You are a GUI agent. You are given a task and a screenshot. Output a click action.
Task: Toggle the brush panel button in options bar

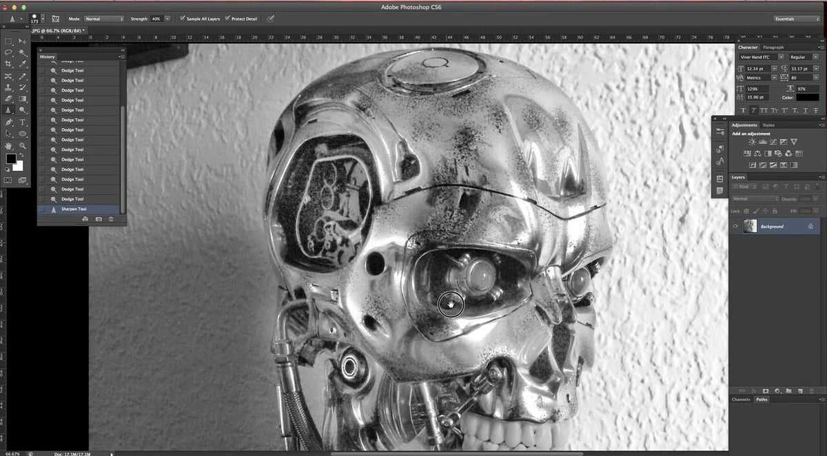56,19
